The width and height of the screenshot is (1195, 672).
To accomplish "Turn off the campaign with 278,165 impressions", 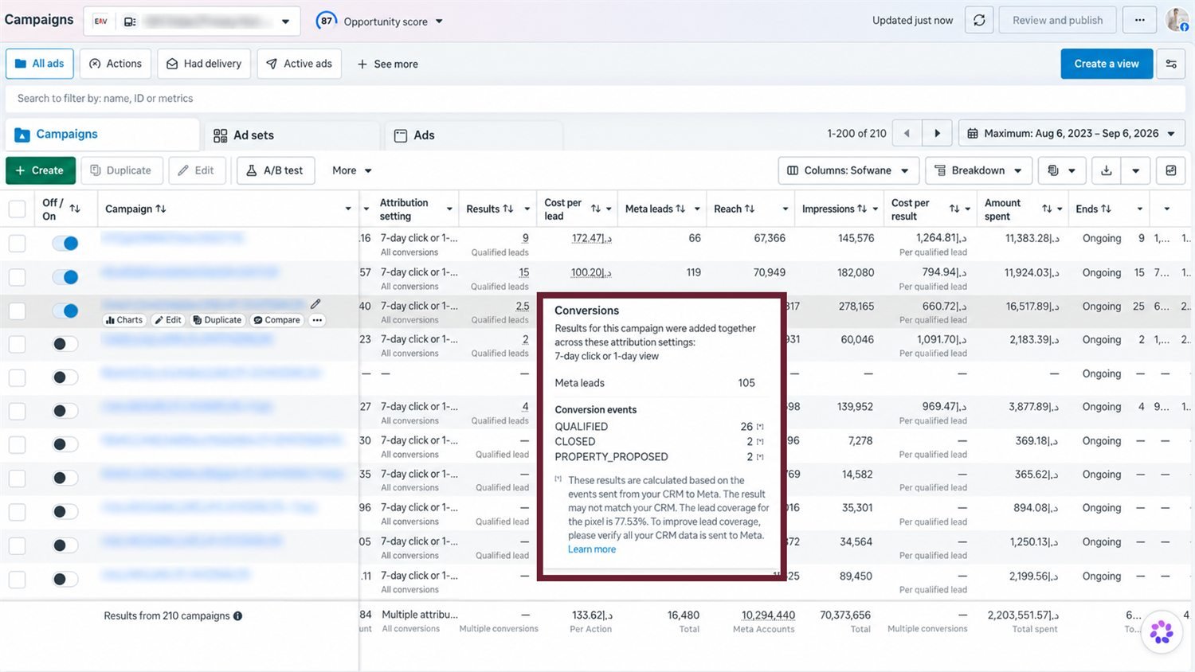I will tap(65, 311).
